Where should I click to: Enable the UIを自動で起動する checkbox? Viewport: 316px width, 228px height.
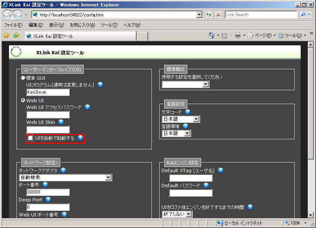[30, 138]
